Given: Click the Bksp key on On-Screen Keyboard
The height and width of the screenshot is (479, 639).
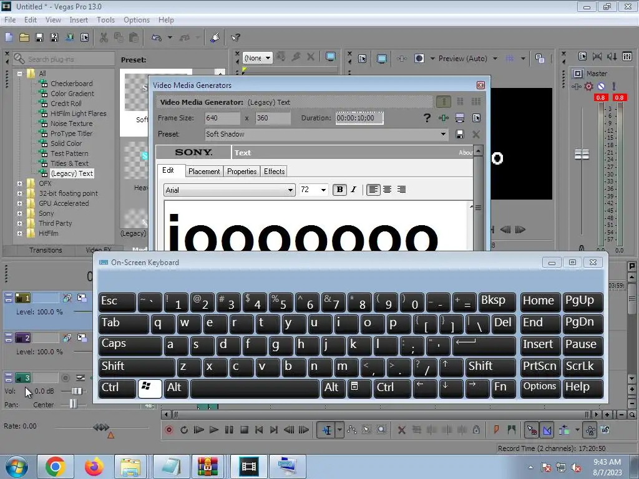Looking at the screenshot, I should [497, 302].
